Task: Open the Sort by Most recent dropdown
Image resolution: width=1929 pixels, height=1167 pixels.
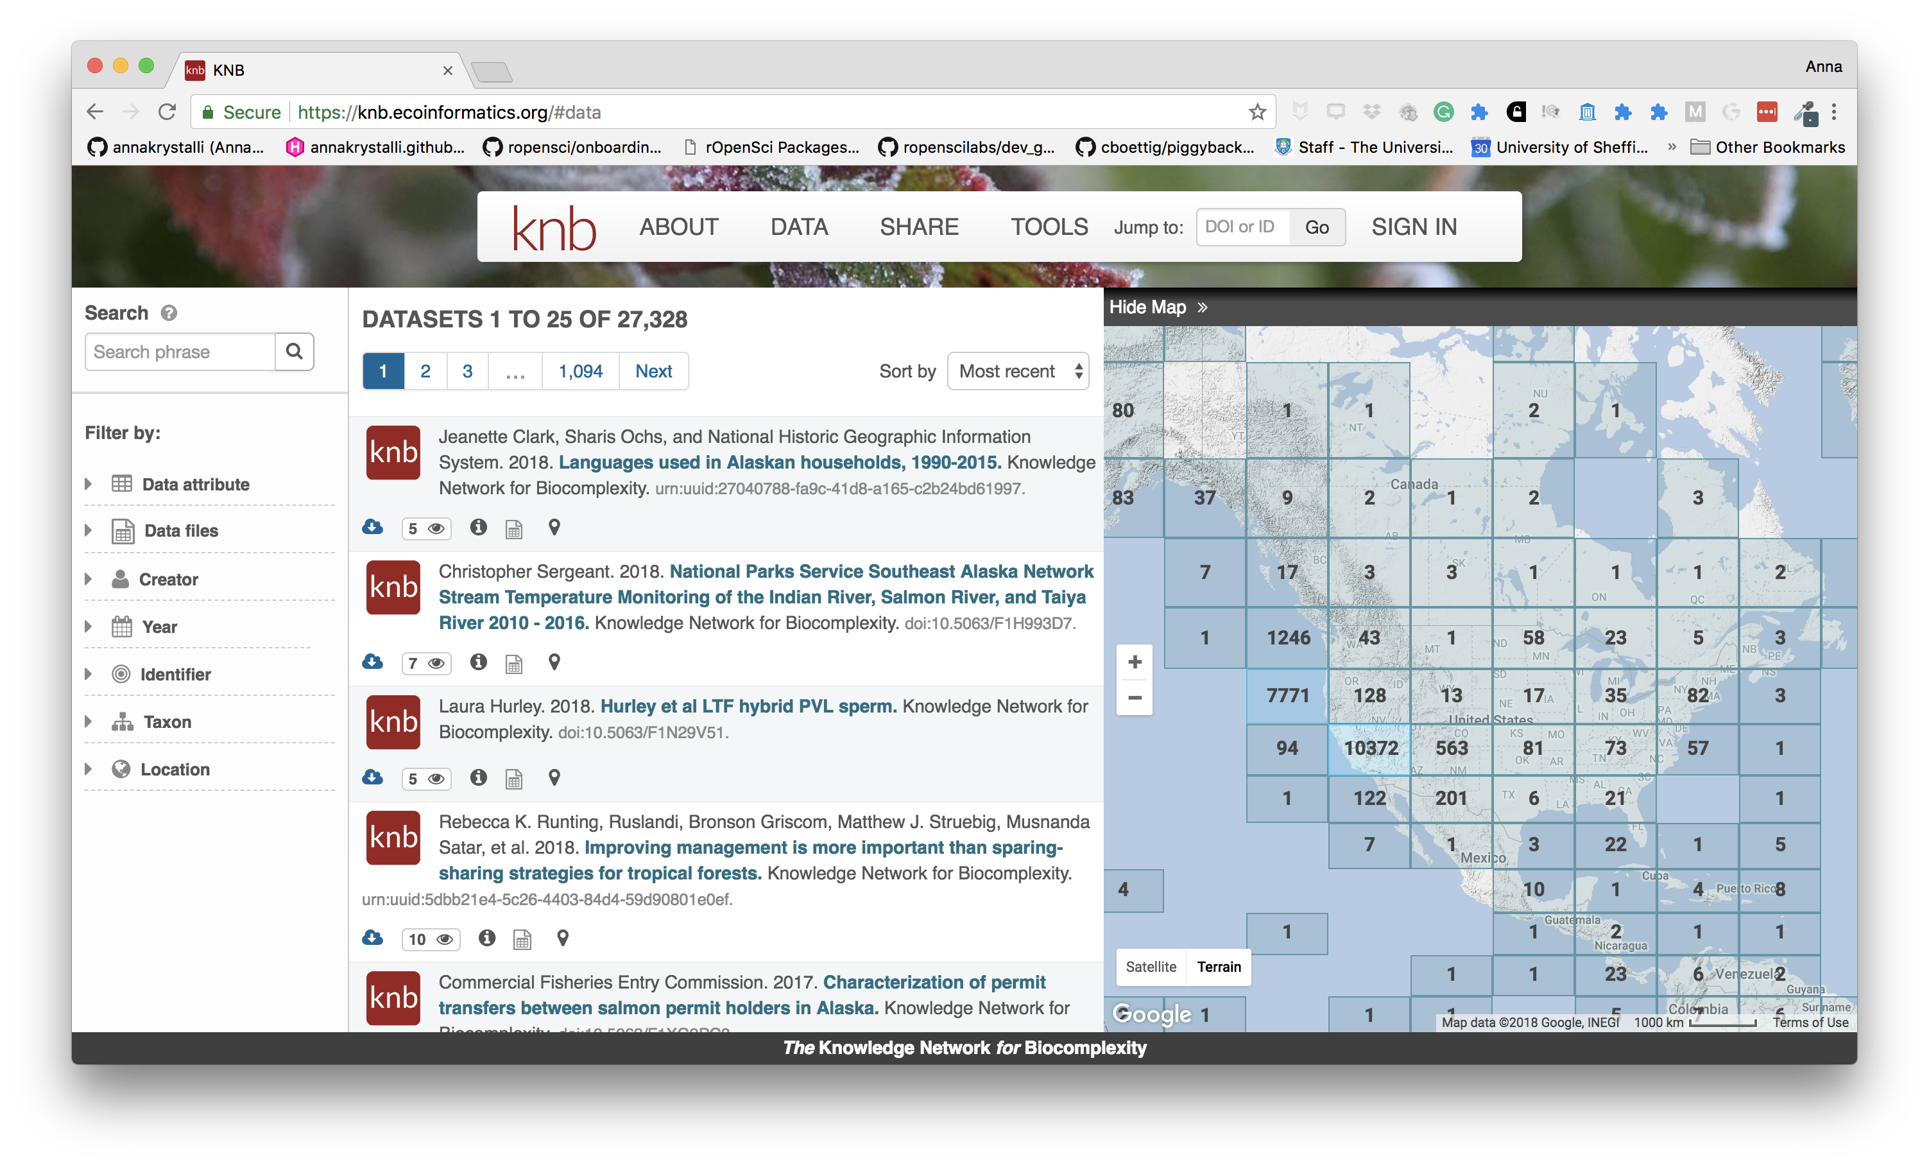Action: coord(1018,371)
